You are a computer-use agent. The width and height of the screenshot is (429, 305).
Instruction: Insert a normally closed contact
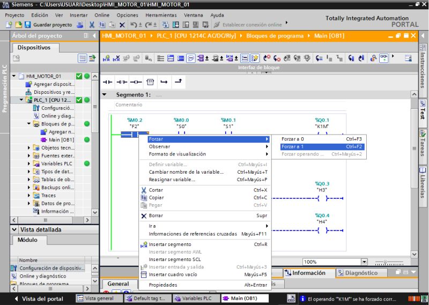tap(122, 81)
